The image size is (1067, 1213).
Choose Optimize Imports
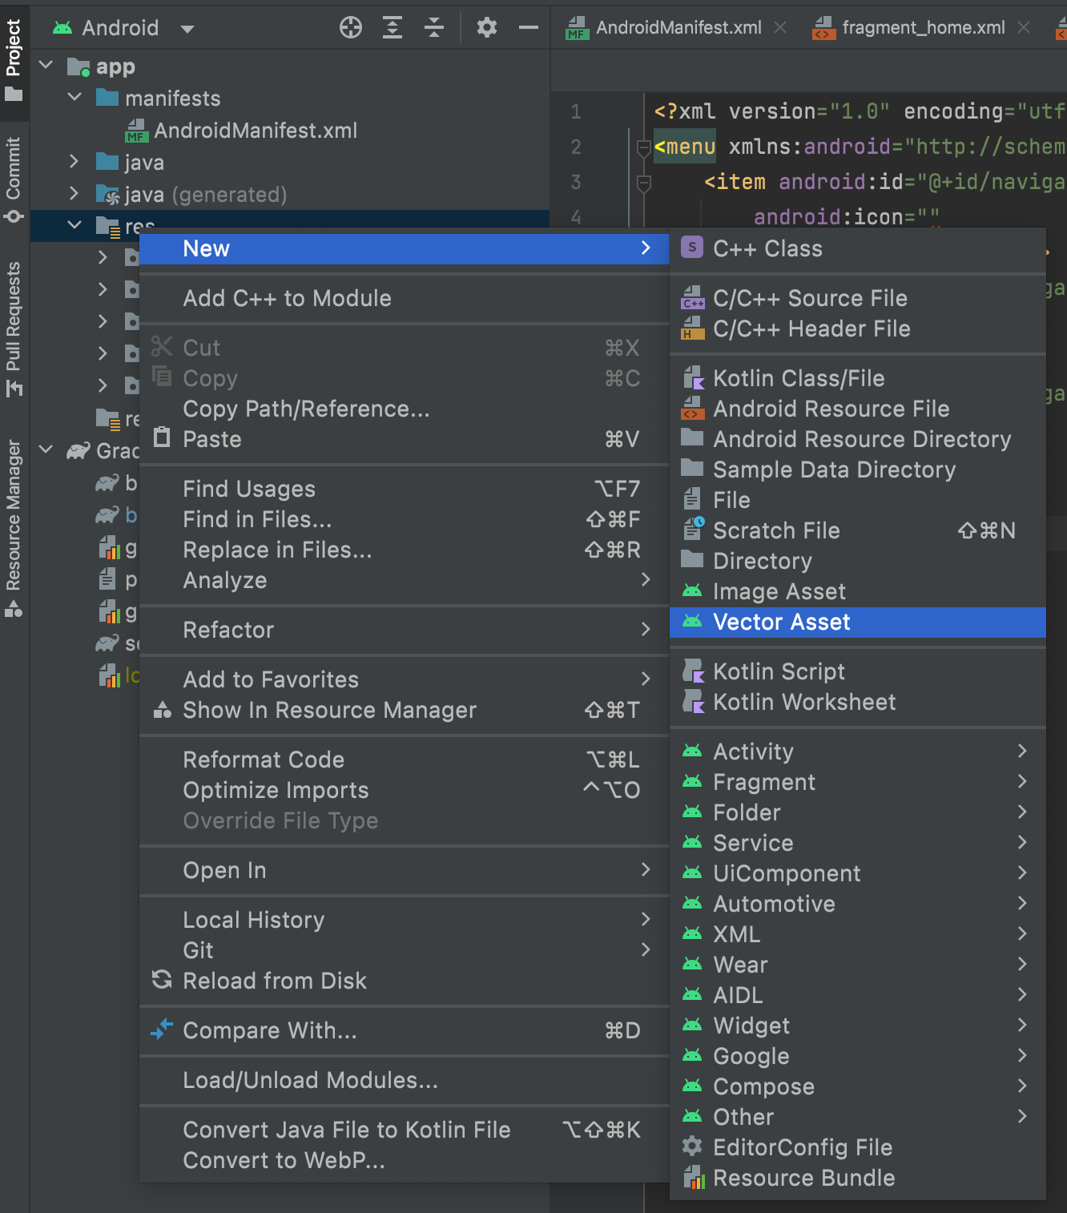pyautogui.click(x=405, y=791)
